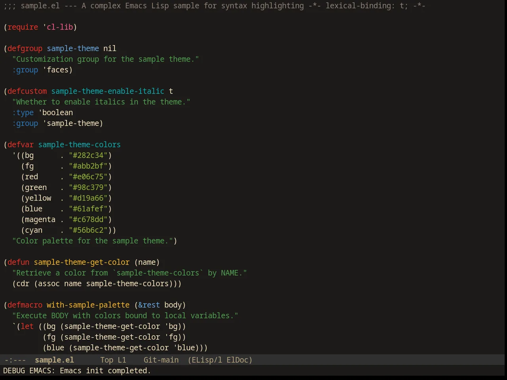Click the "Color palette for the sample theme." docstring
The height and width of the screenshot is (380, 507).
pos(92,241)
